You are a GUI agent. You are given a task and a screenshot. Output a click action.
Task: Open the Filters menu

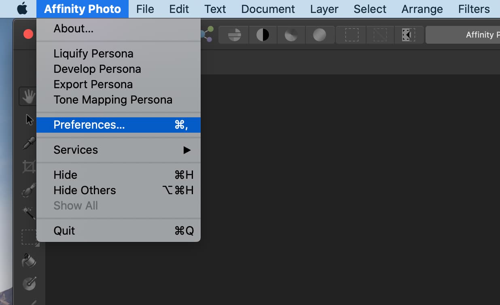474,9
